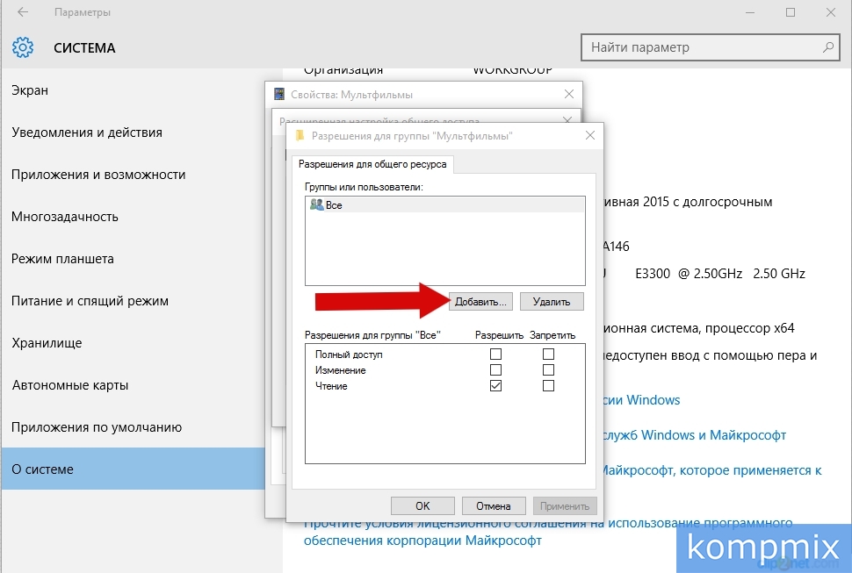Open the Майкрософт agreement link ending применяется к
The image size is (852, 573).
(x=712, y=470)
